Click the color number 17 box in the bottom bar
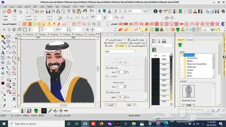 coord(44,111)
